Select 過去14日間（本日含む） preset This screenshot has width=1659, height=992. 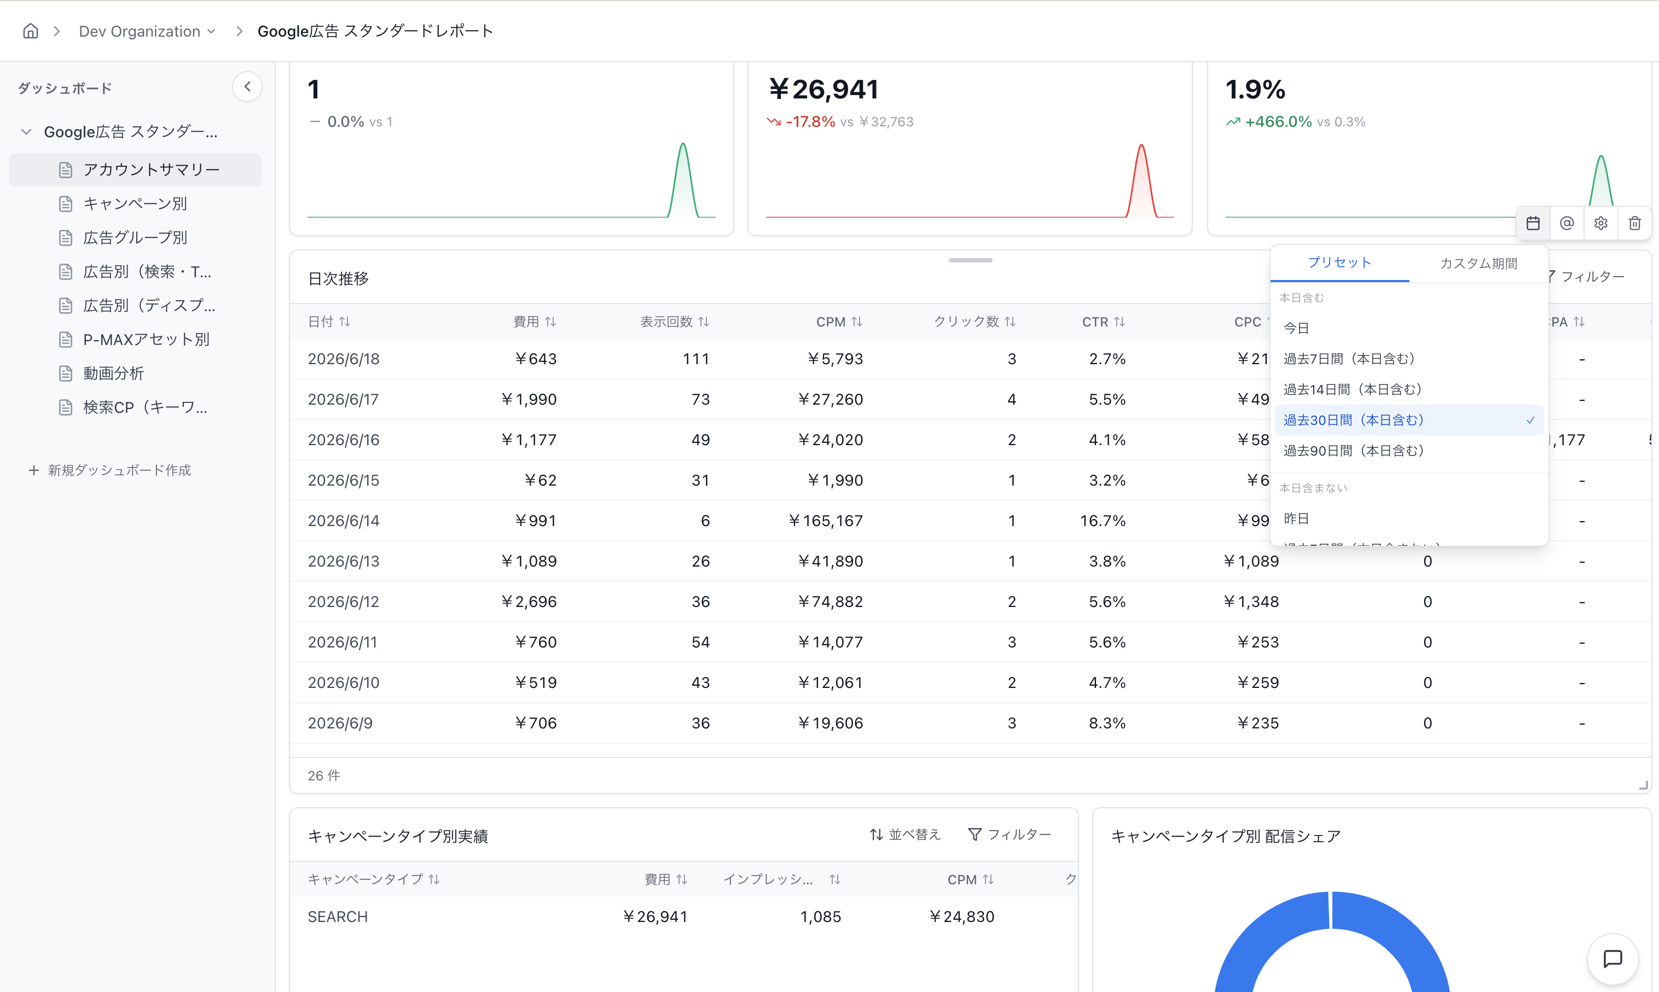pos(1409,390)
